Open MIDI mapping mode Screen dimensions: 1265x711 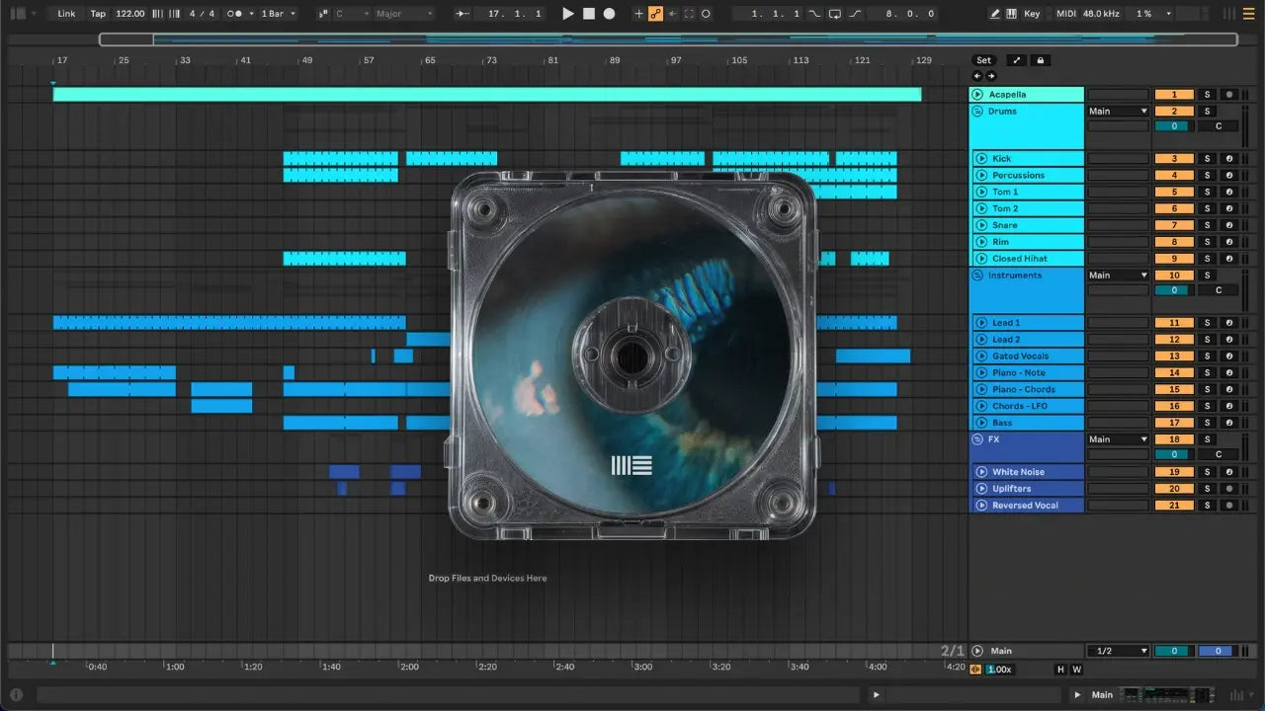click(1065, 14)
